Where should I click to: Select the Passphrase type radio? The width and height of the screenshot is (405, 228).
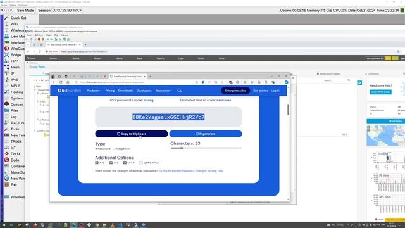pyautogui.click(x=114, y=149)
